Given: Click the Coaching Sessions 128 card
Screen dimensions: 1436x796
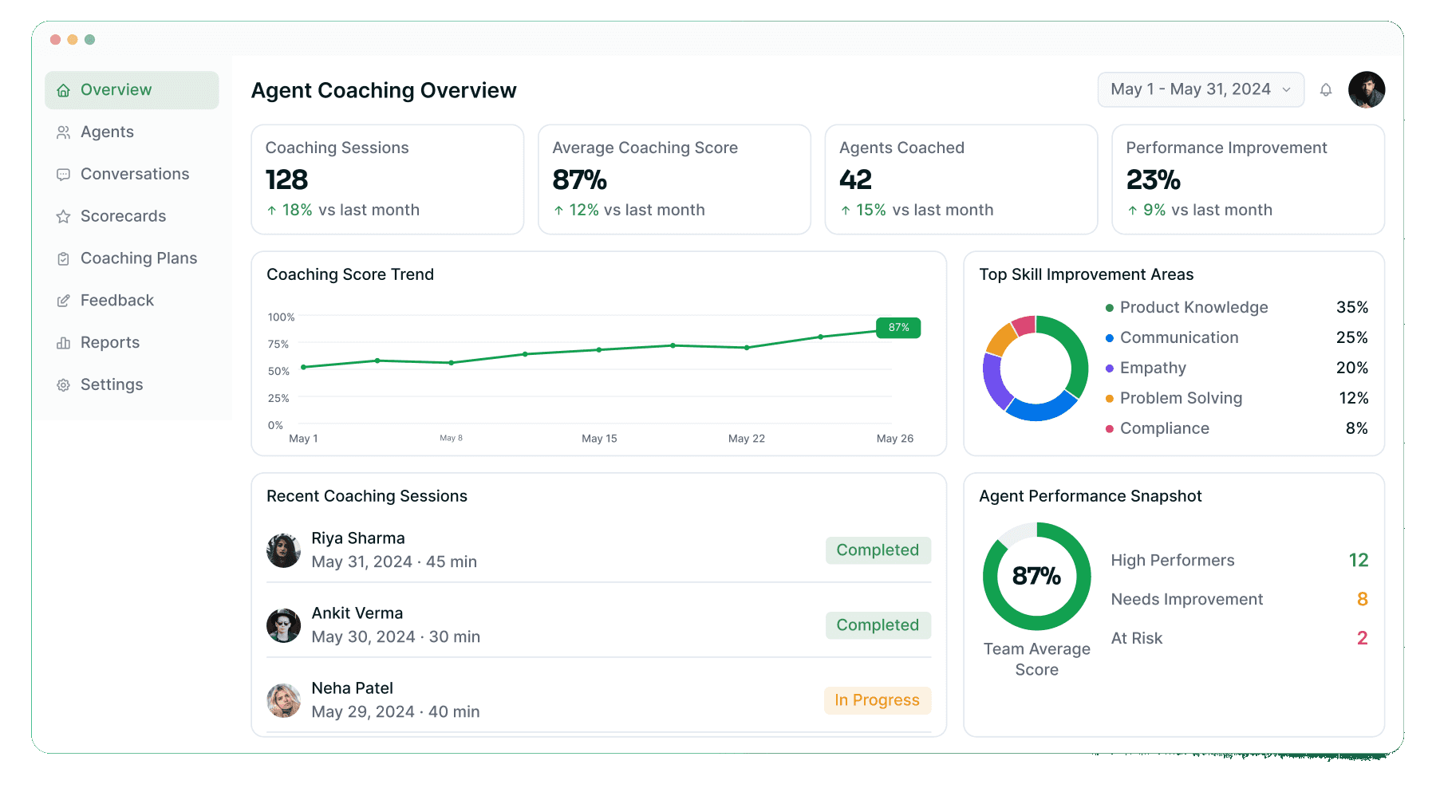Looking at the screenshot, I should 388,179.
